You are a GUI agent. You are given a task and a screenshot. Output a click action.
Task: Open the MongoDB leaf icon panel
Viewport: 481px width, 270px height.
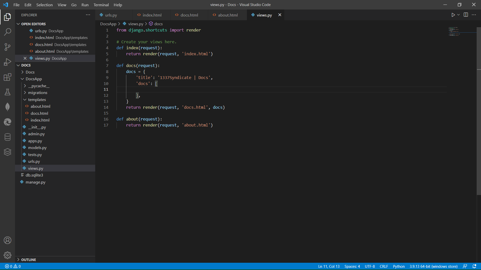coord(8,107)
